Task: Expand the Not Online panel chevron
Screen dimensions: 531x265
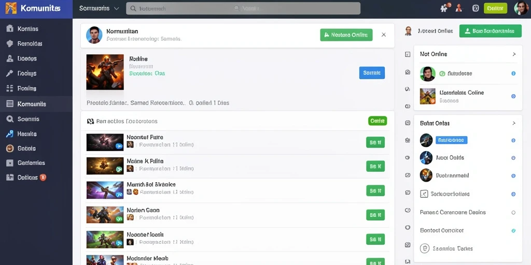Action: tap(514, 54)
